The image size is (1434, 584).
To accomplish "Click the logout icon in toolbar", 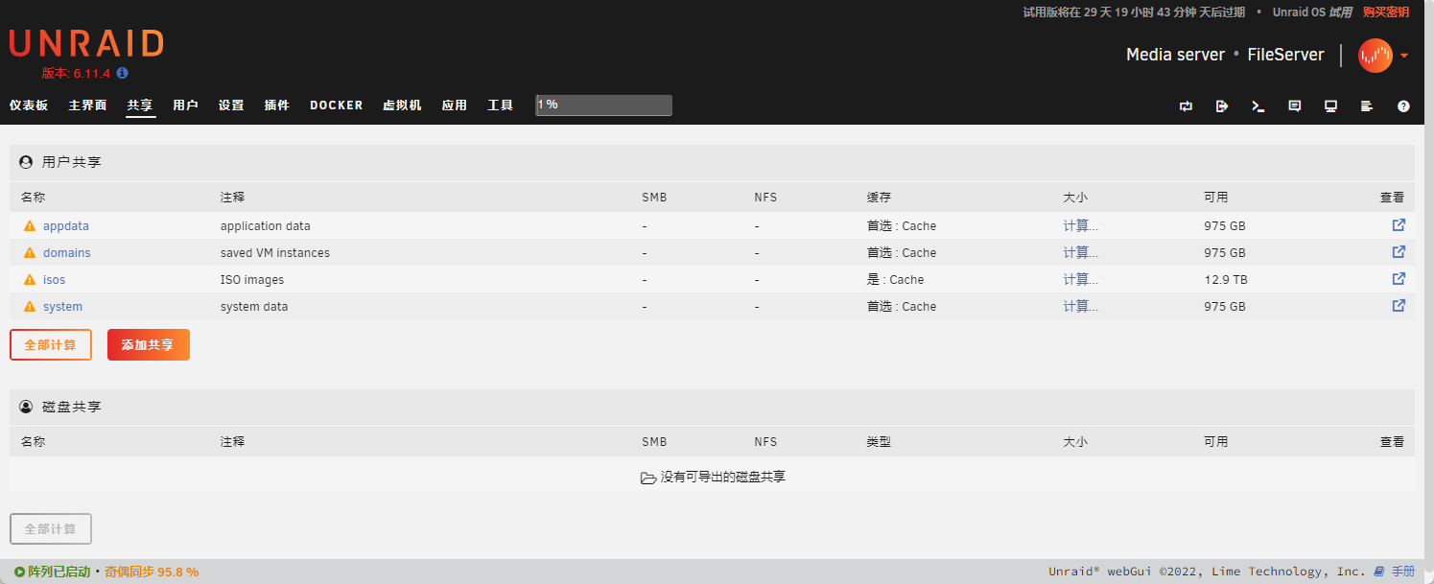I will point(1222,106).
